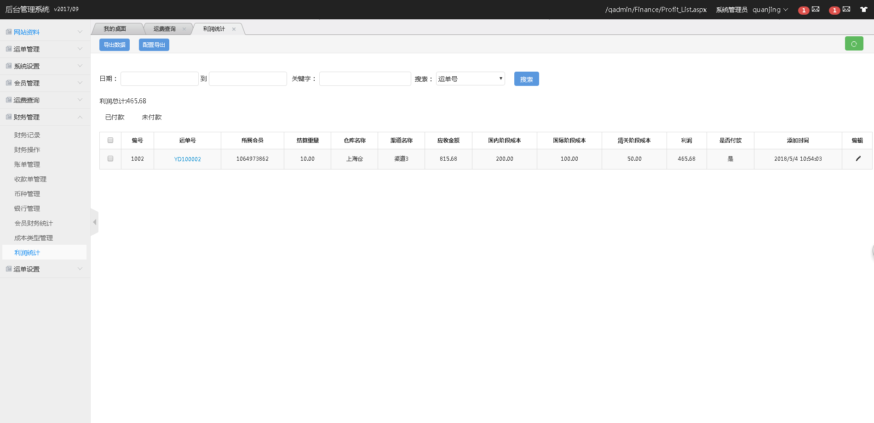
Task: Expand the 会员管理 sidebar menu
Action: pos(45,83)
